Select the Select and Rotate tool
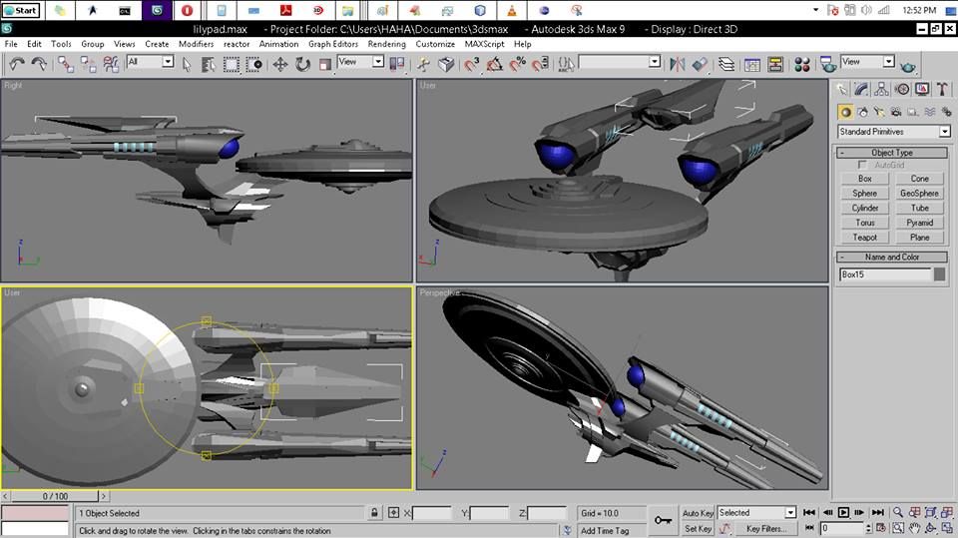Screen dimensions: 958x538 302,64
